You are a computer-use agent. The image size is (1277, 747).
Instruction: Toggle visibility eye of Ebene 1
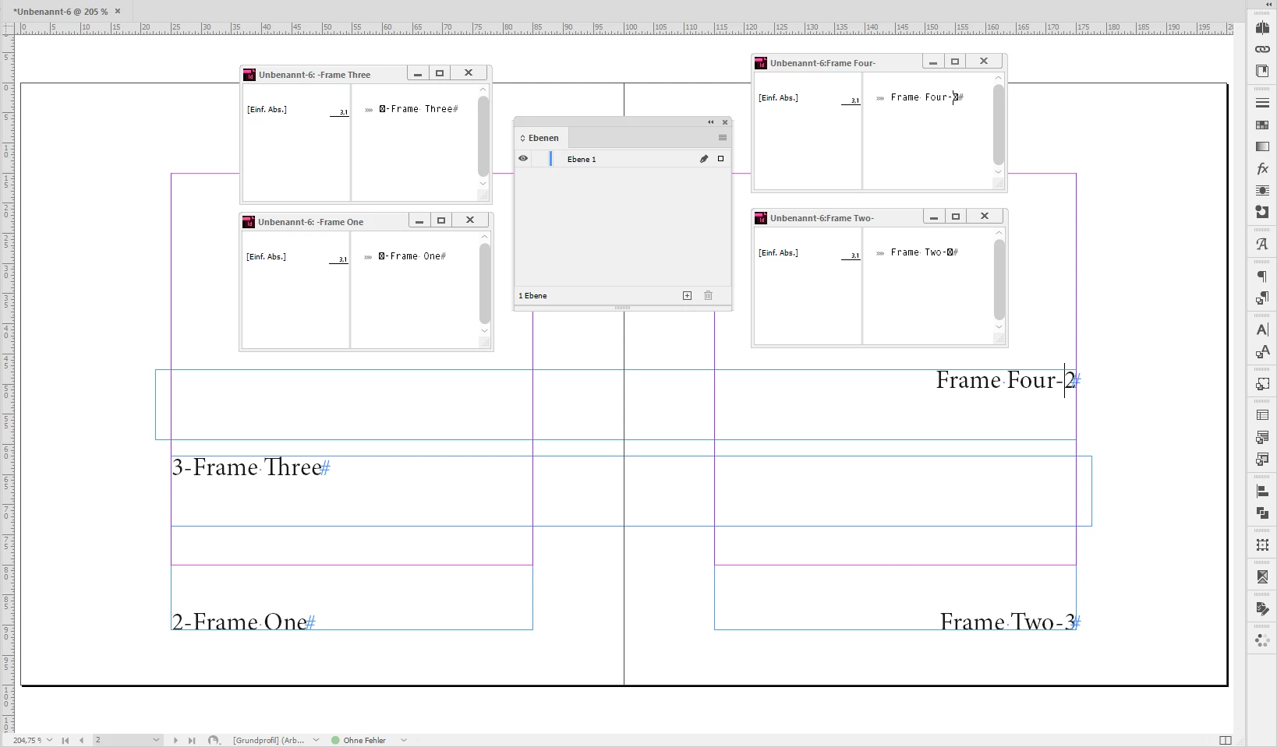523,158
